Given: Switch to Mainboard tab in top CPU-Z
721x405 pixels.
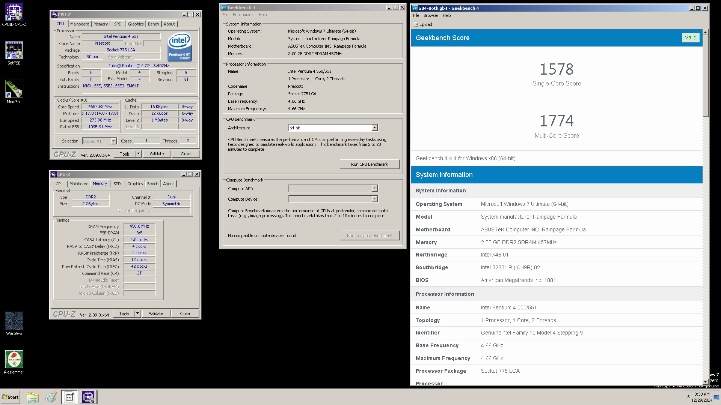Looking at the screenshot, I should point(80,24).
